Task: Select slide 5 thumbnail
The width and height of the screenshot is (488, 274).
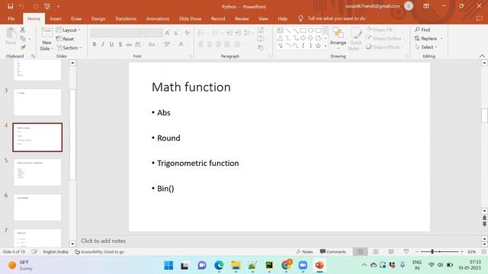Action: coord(37,173)
